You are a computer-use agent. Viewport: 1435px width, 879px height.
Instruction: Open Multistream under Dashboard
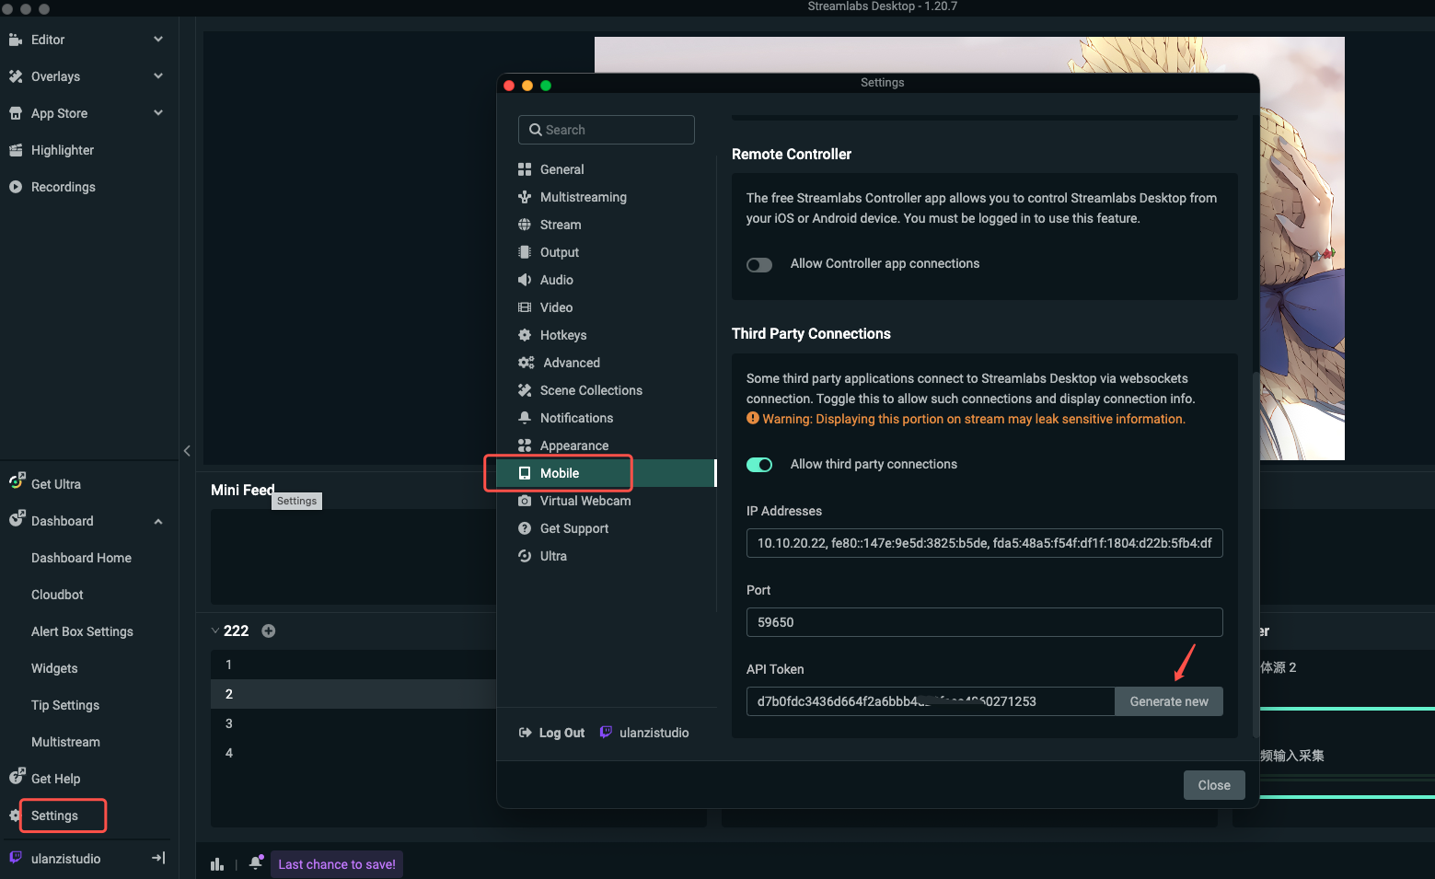tap(65, 742)
